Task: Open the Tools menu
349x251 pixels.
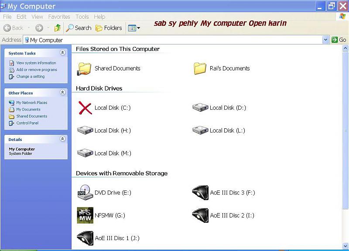Action: (82, 17)
